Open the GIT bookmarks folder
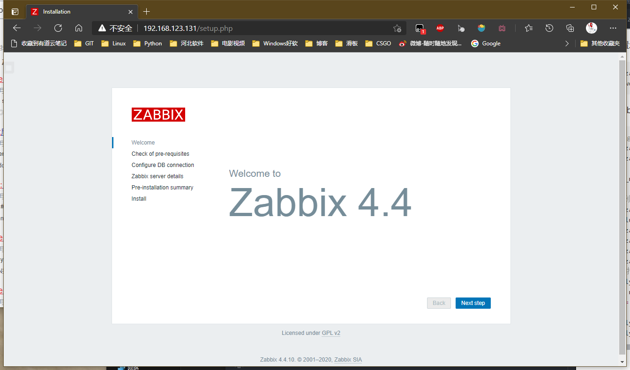The width and height of the screenshot is (630, 370). click(x=84, y=44)
